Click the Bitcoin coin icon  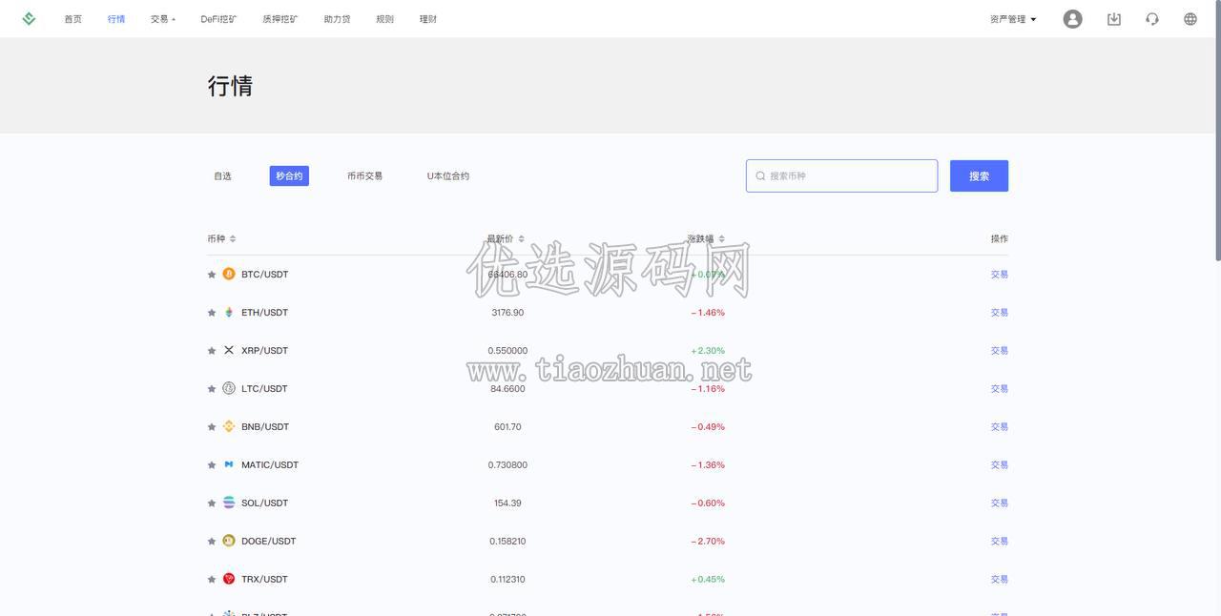[x=229, y=274]
